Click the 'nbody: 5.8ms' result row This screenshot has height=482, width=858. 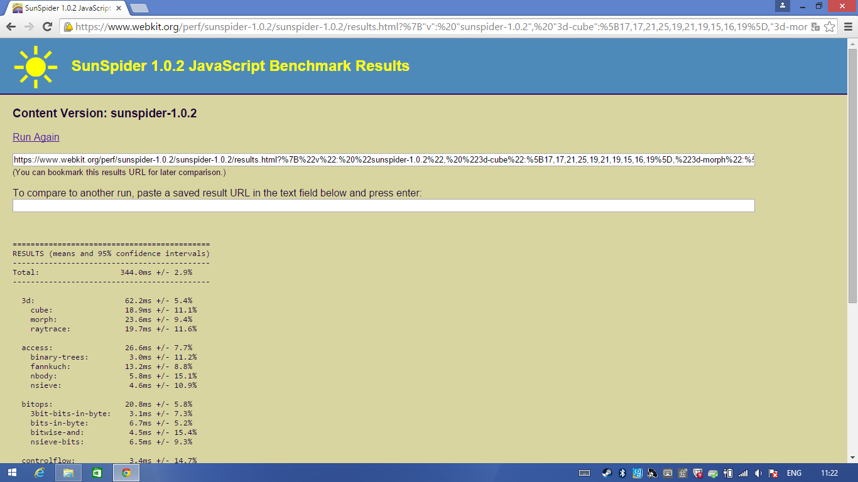114,376
